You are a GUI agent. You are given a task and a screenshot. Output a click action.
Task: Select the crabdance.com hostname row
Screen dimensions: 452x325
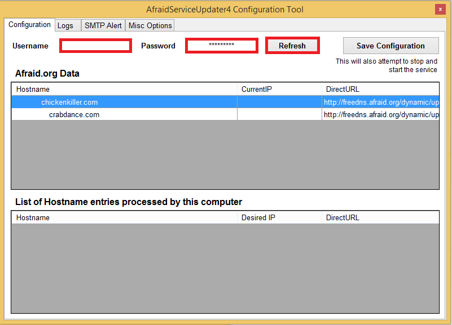tap(74, 114)
